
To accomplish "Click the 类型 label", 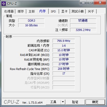I will [x=12, y=21].
